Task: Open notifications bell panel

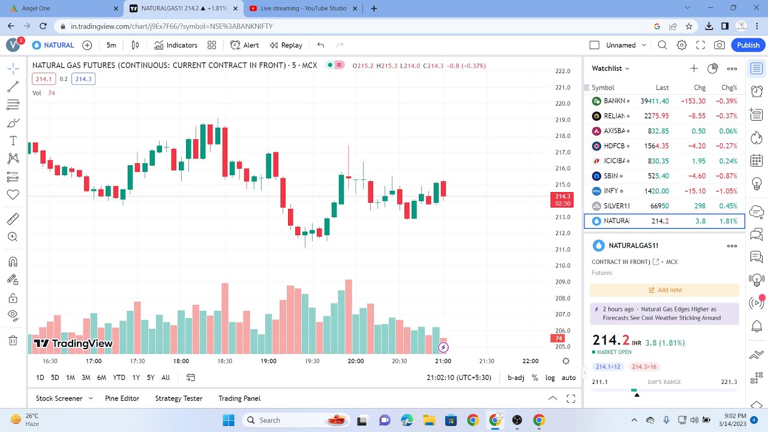Action: pos(757,326)
